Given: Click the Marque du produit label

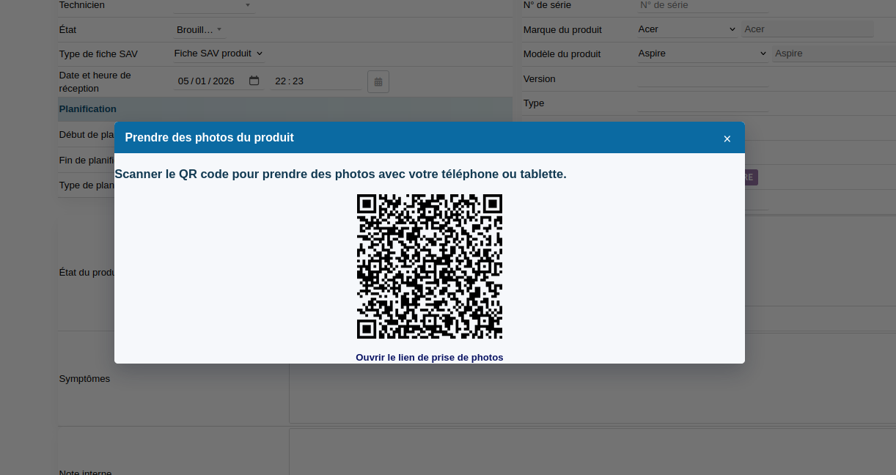Looking at the screenshot, I should pyautogui.click(x=562, y=30).
